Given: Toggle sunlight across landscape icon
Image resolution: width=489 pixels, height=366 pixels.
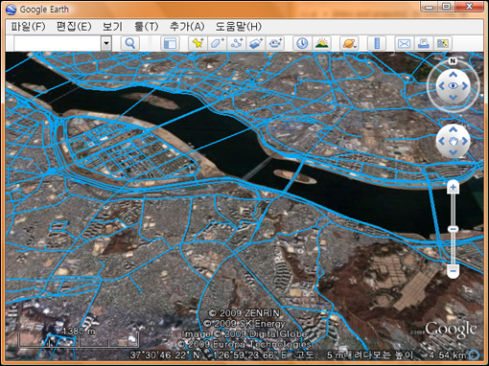Looking at the screenshot, I should pyautogui.click(x=322, y=43).
